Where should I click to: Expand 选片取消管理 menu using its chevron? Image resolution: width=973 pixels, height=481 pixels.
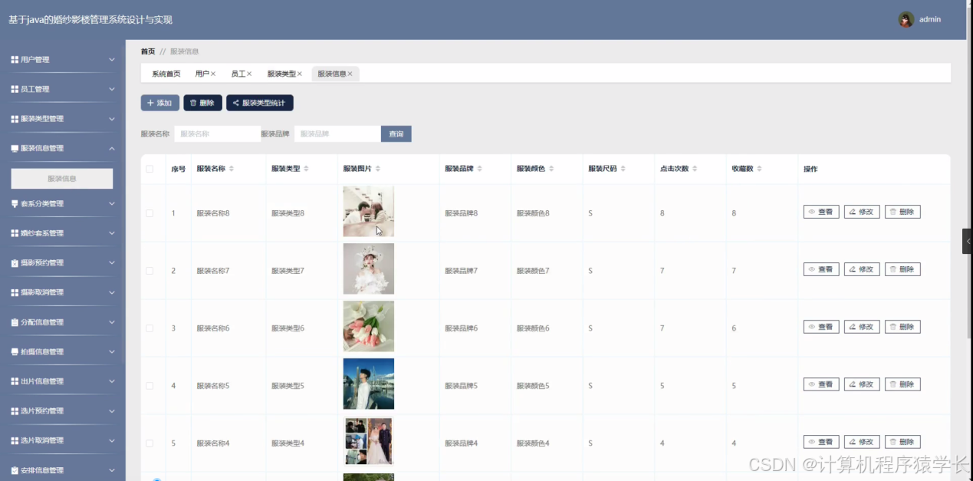[x=112, y=440]
